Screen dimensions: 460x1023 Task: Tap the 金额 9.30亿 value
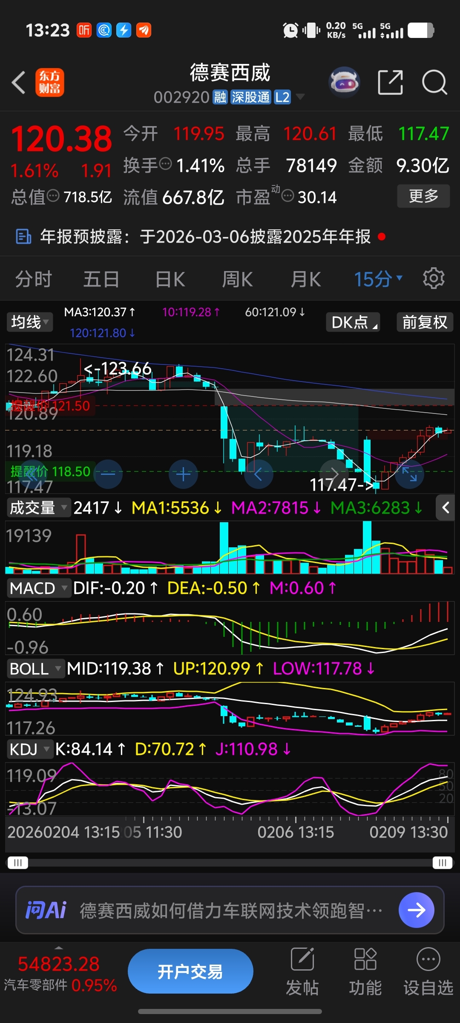[x=422, y=165]
